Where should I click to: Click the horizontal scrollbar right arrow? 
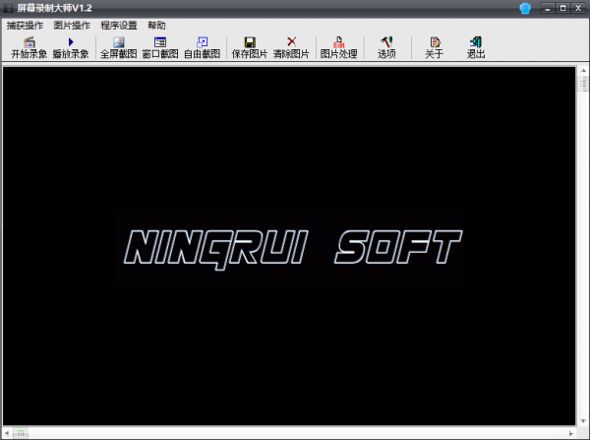coord(570,433)
